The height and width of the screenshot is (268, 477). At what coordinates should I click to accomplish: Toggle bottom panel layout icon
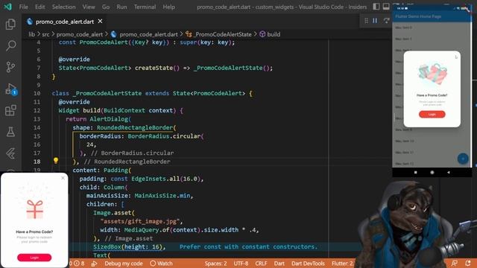tap(386, 7)
